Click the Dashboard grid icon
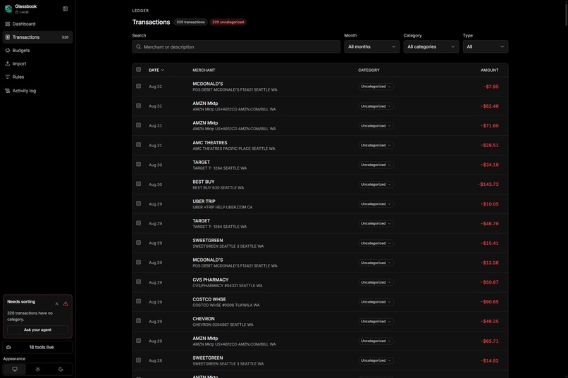 coord(7,24)
